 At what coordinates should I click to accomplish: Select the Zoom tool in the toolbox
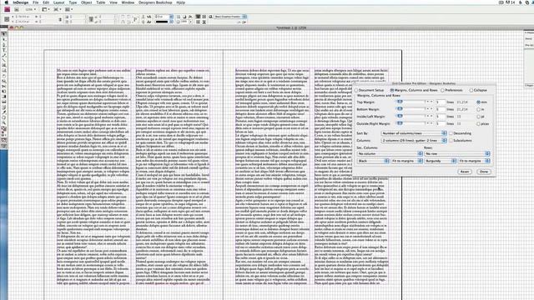pos(4,122)
